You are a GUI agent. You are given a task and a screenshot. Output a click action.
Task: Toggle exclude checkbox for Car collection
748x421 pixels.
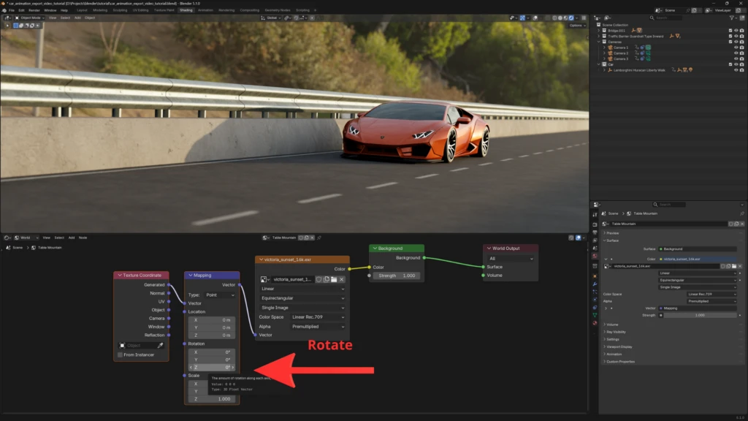point(730,64)
